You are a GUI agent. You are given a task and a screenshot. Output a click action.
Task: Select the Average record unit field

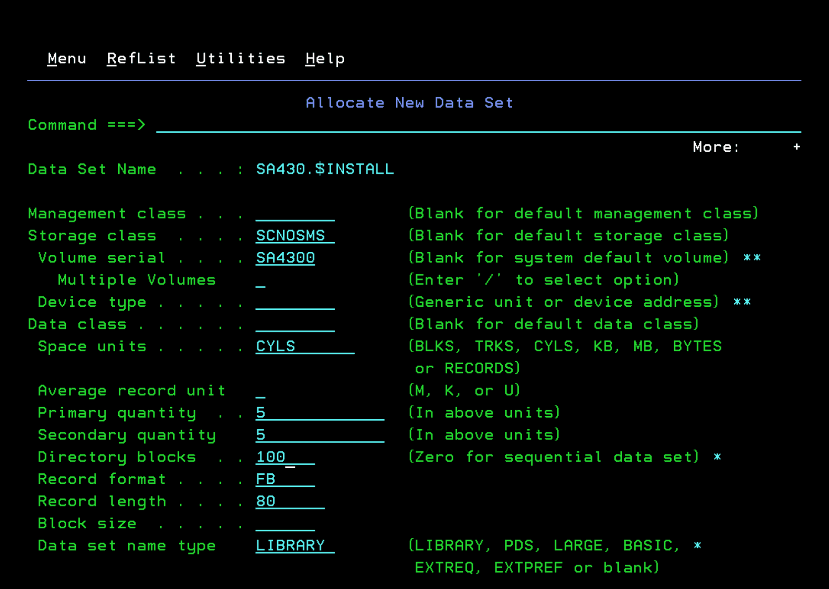pos(260,390)
